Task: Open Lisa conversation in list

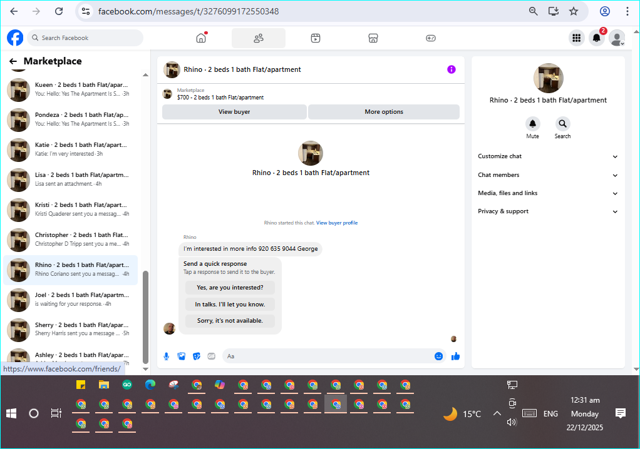Action: click(x=70, y=179)
